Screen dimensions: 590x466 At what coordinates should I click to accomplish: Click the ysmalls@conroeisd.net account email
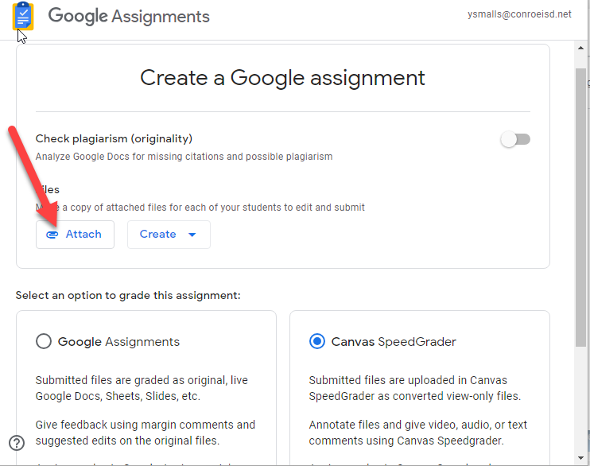[520, 14]
